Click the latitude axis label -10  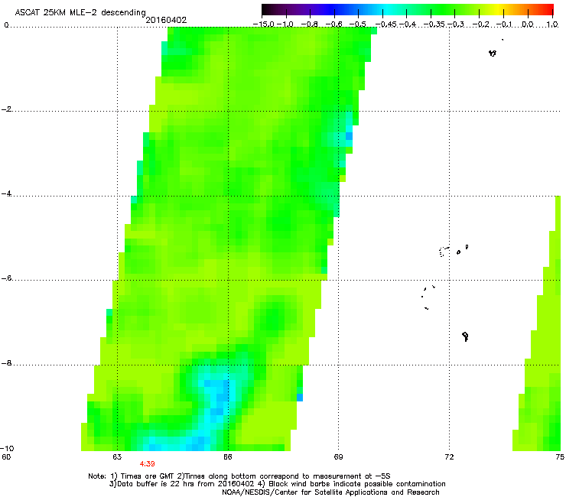tap(8, 448)
